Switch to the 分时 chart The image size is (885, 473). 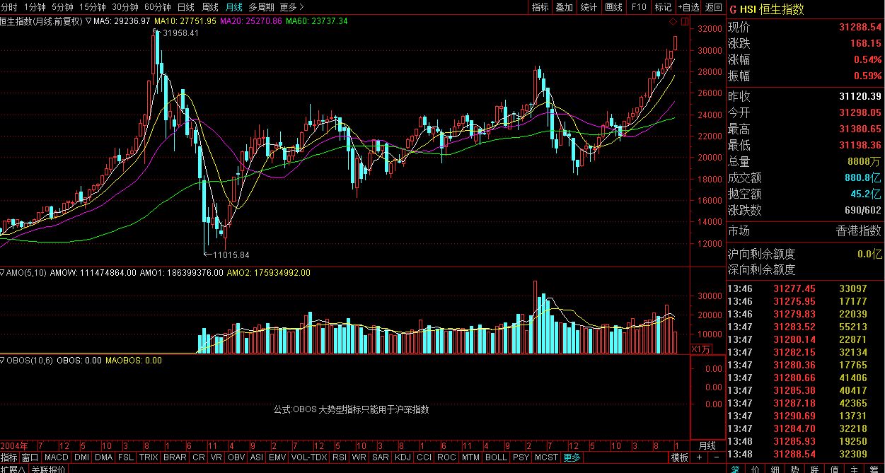(8, 6)
